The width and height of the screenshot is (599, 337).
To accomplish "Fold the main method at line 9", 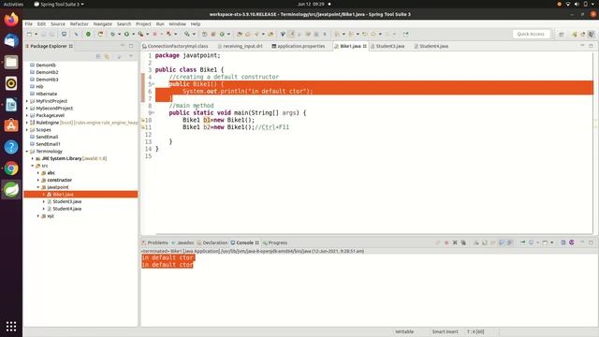I will (153, 113).
